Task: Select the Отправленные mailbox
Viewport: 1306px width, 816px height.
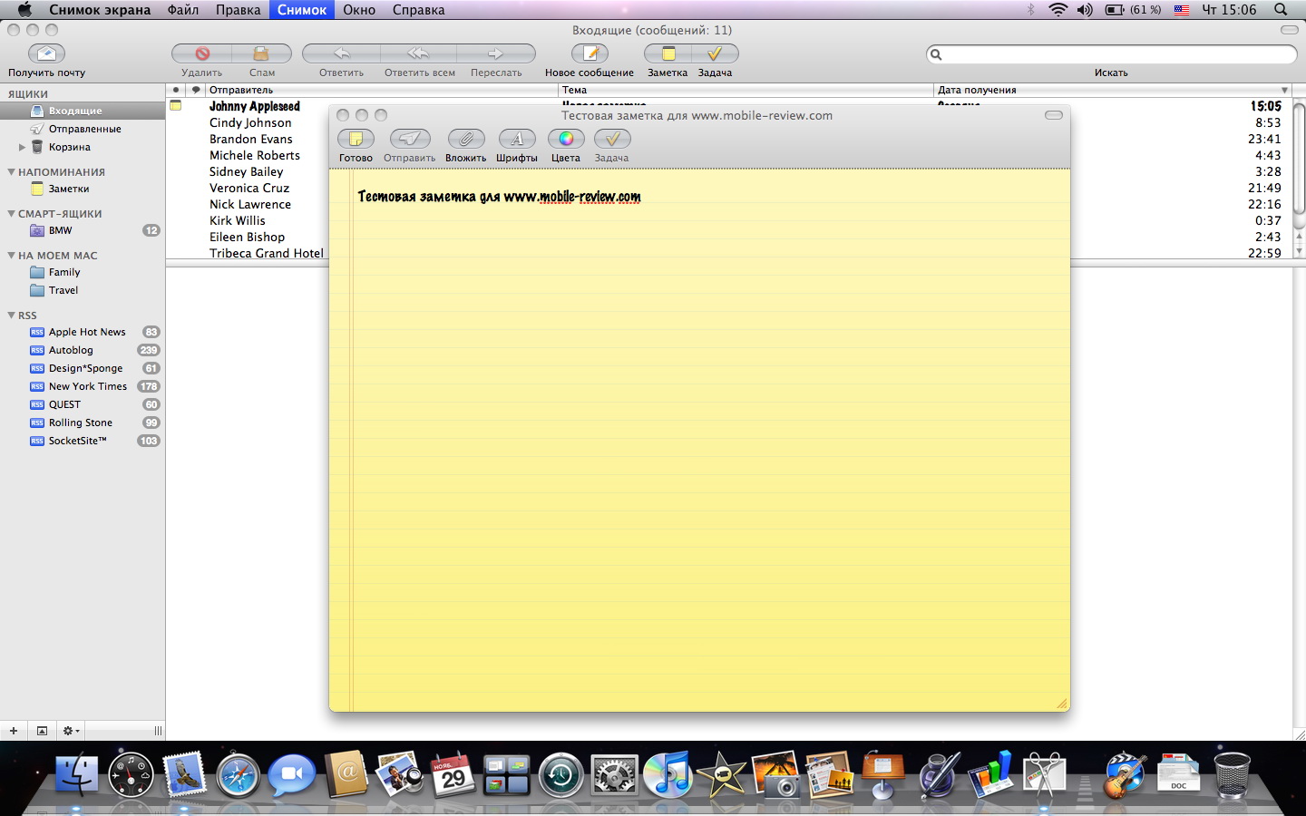Action: [x=83, y=129]
